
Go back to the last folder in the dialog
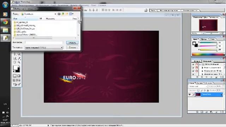click(x=59, y=14)
